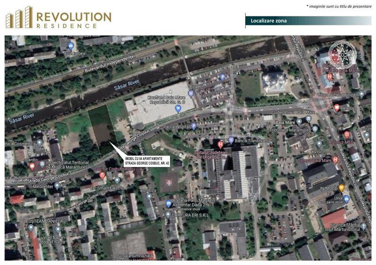Select the Inspectoratul Teritorial de Muncă pin
The width and height of the screenshot is (376, 265).
coord(42,164)
